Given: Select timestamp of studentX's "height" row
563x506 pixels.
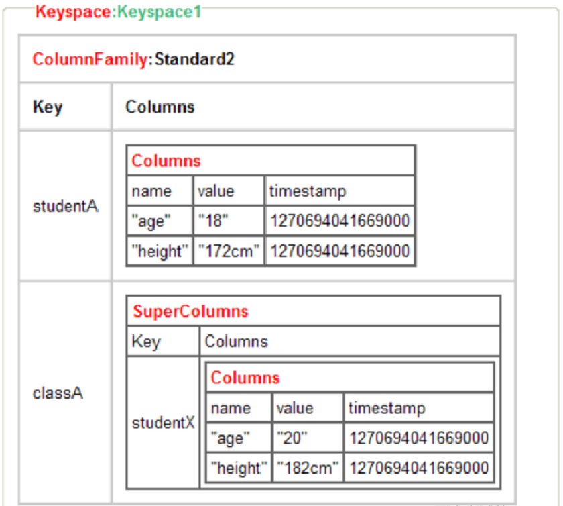Looking at the screenshot, I should [x=418, y=468].
